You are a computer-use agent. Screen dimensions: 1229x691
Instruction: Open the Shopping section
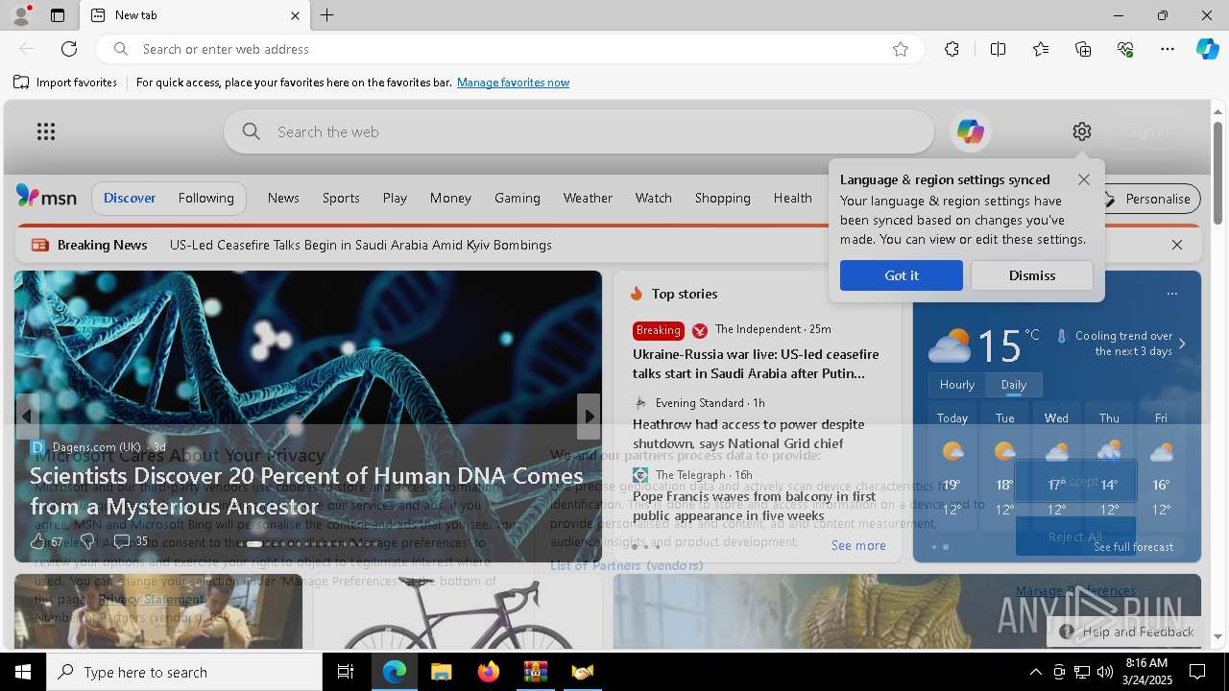(723, 198)
